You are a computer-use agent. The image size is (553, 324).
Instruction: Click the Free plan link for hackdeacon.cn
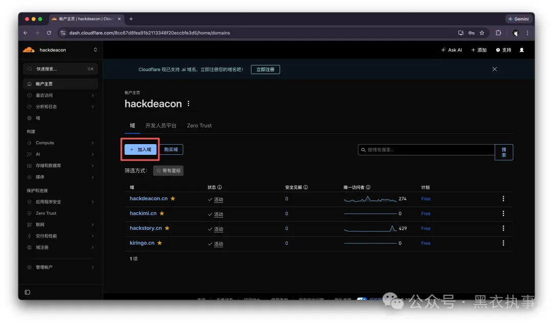pos(426,199)
